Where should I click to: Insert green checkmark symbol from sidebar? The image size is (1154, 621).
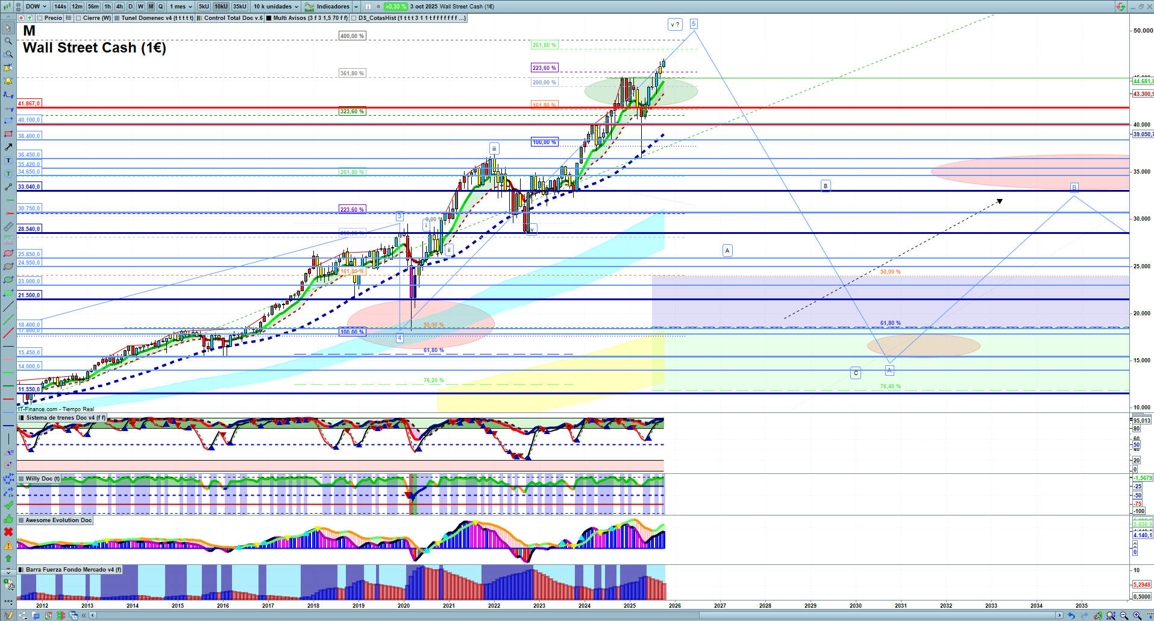(x=8, y=505)
